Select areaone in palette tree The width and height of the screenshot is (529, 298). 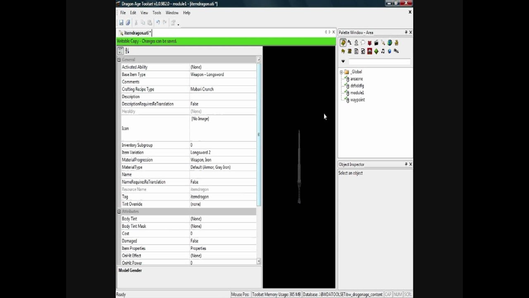(357, 79)
